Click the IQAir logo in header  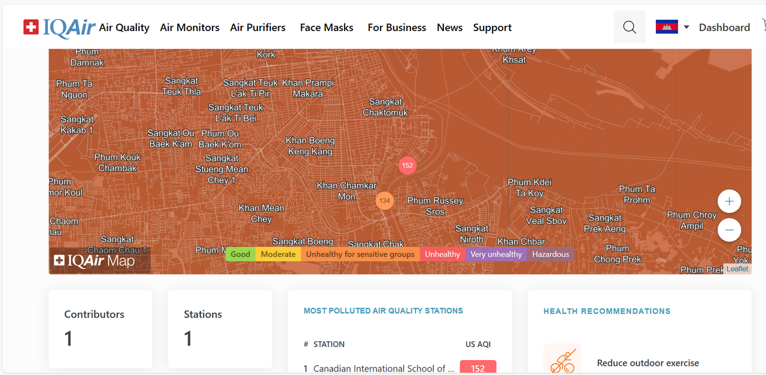point(59,28)
